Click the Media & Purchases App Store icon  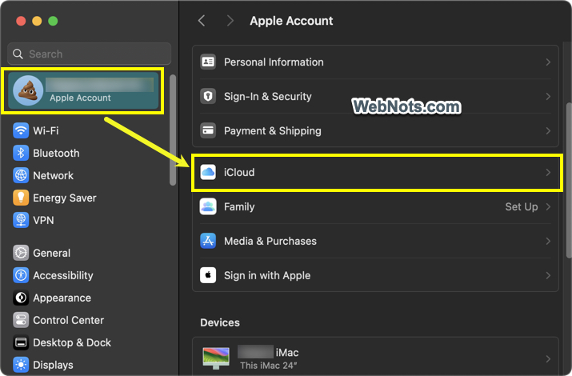pyautogui.click(x=208, y=241)
